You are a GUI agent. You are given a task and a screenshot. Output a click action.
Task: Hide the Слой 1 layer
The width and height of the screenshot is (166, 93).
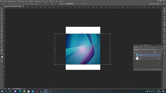click(x=134, y=55)
